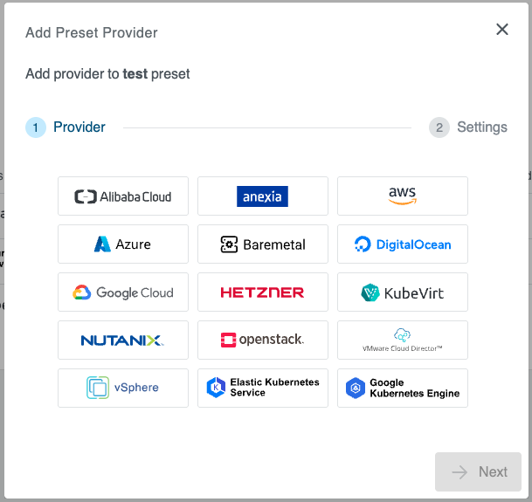
Task: Select DigitalOcean from the providers
Action: [x=403, y=244]
